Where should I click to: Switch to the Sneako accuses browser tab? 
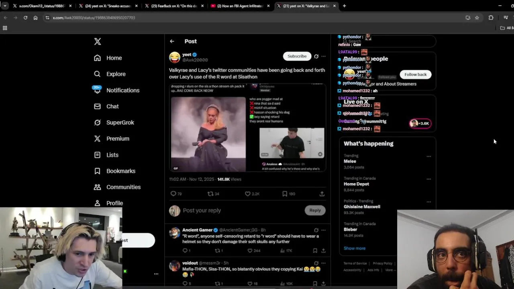coord(108,6)
